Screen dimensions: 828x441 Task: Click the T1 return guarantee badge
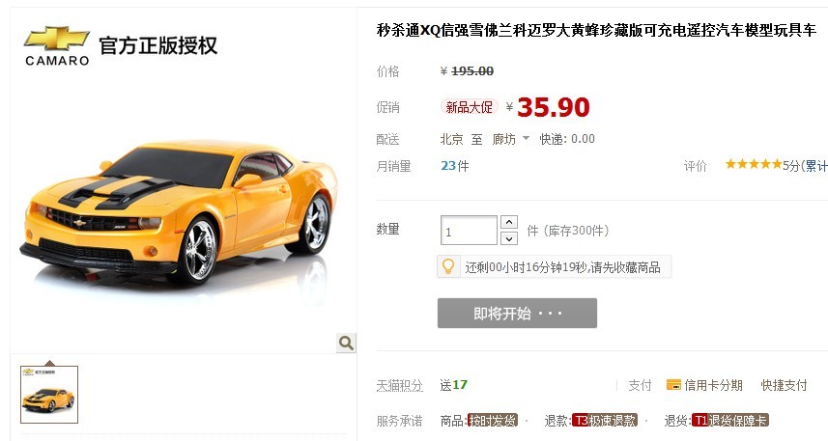coord(730,421)
